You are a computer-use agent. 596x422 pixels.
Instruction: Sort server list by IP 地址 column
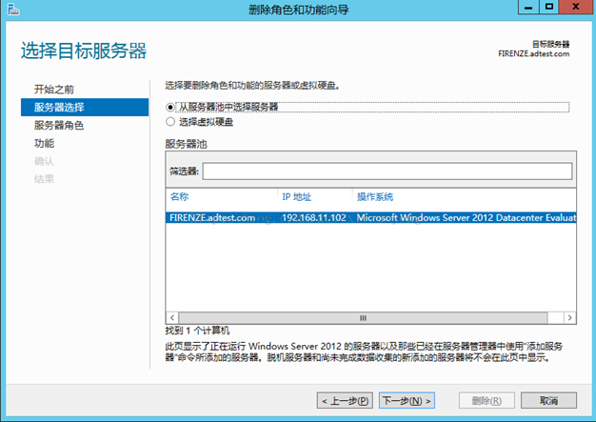pyautogui.click(x=297, y=197)
